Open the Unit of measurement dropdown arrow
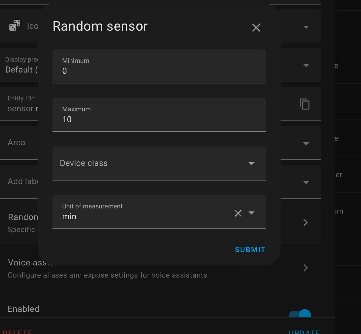361x334 pixels. (251, 213)
